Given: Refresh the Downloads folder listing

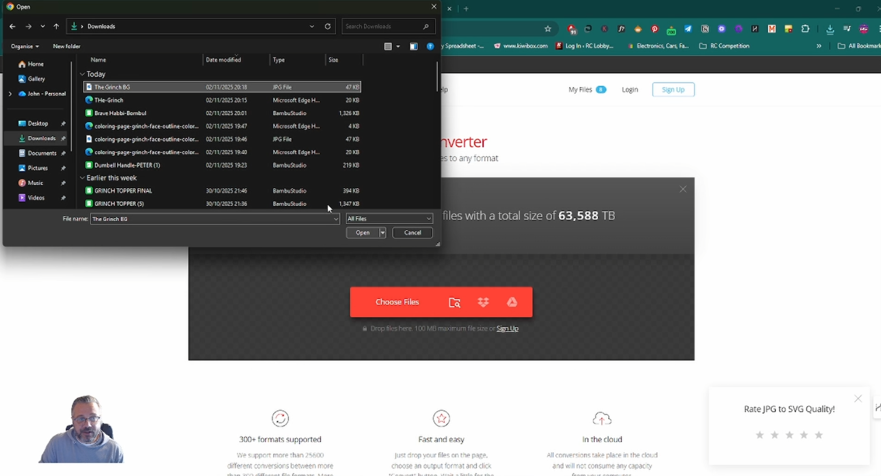Looking at the screenshot, I should (327, 26).
